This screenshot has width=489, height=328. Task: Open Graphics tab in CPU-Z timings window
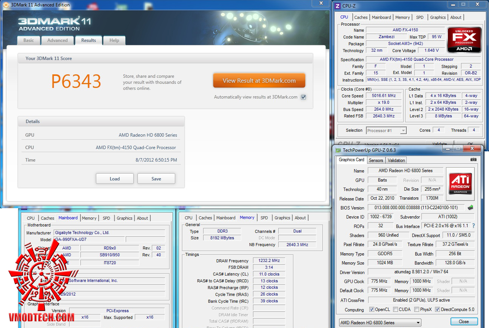282,218
